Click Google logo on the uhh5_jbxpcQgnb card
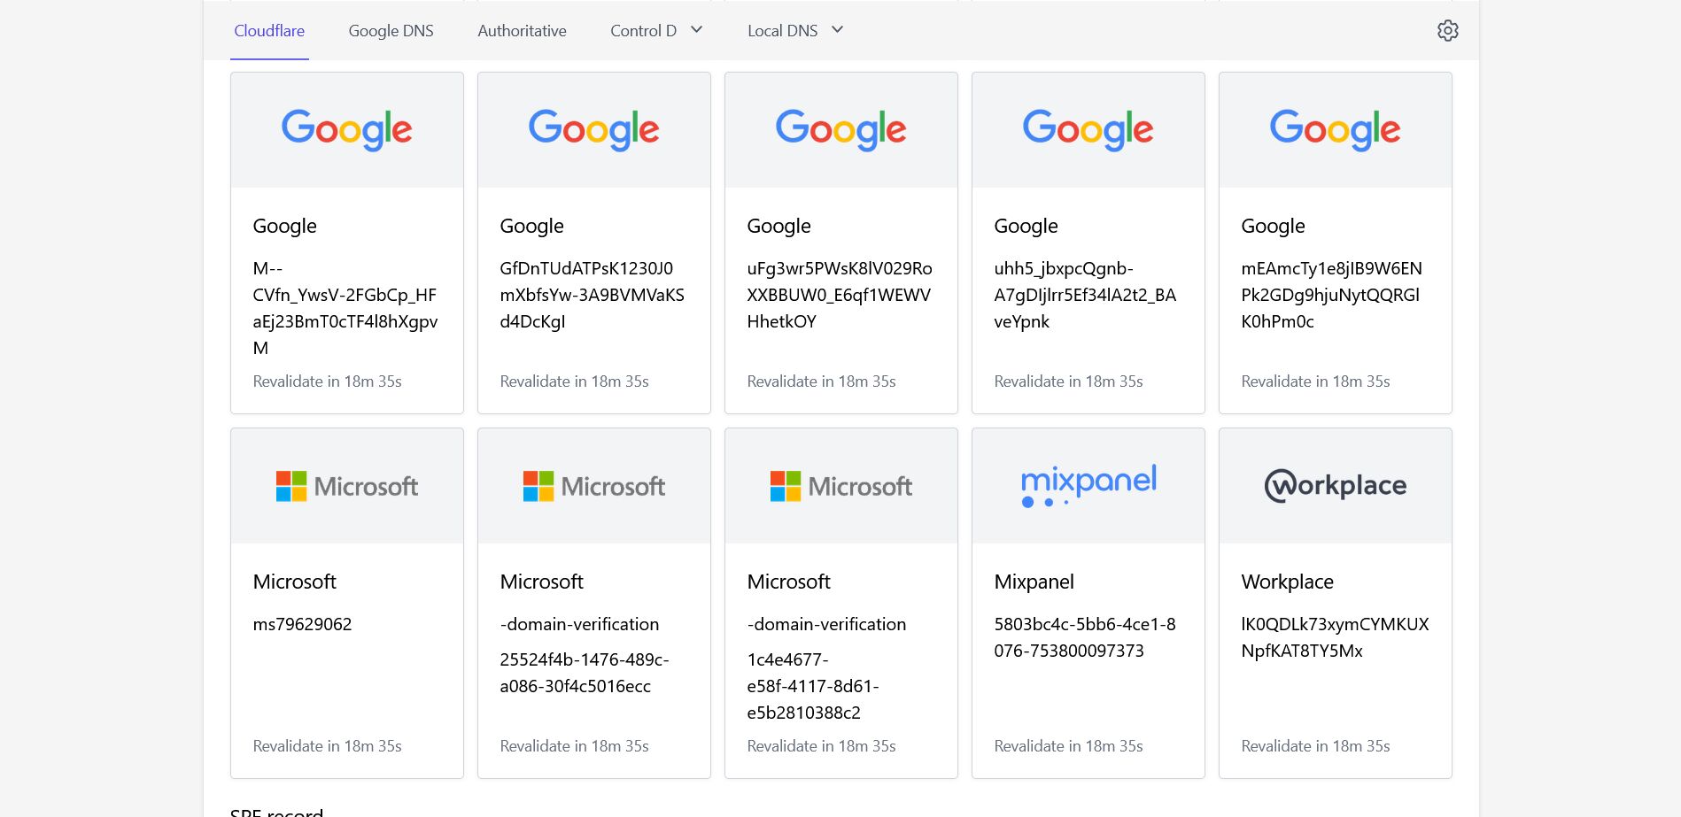 (1088, 130)
